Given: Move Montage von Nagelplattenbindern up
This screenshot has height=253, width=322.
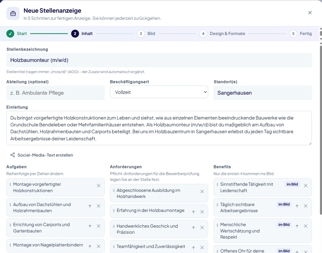Looking at the screenshot, I should (90, 246).
